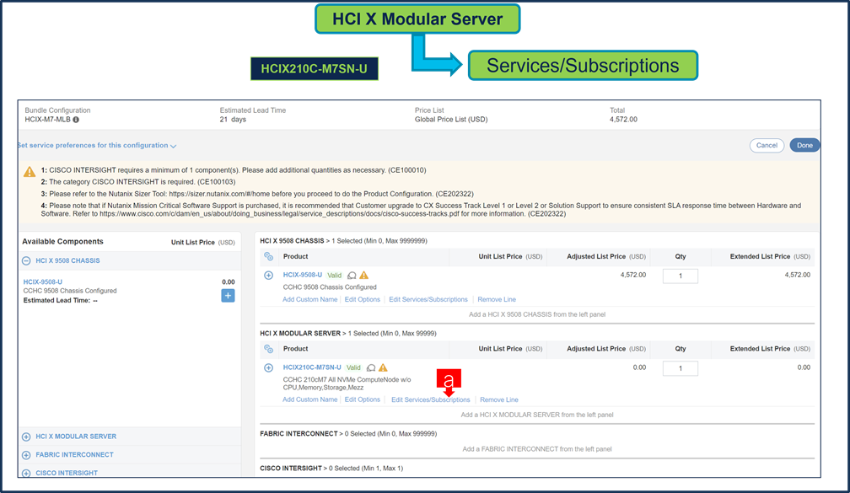Click the warning icon beside HCIX-9508-U

[x=363, y=276]
